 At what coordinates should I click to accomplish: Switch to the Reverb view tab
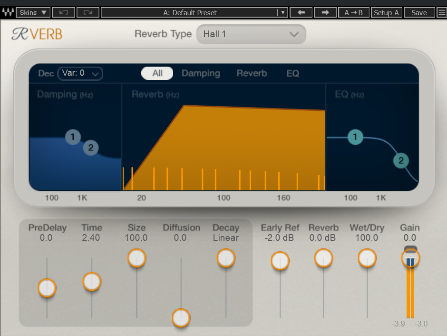pos(252,73)
